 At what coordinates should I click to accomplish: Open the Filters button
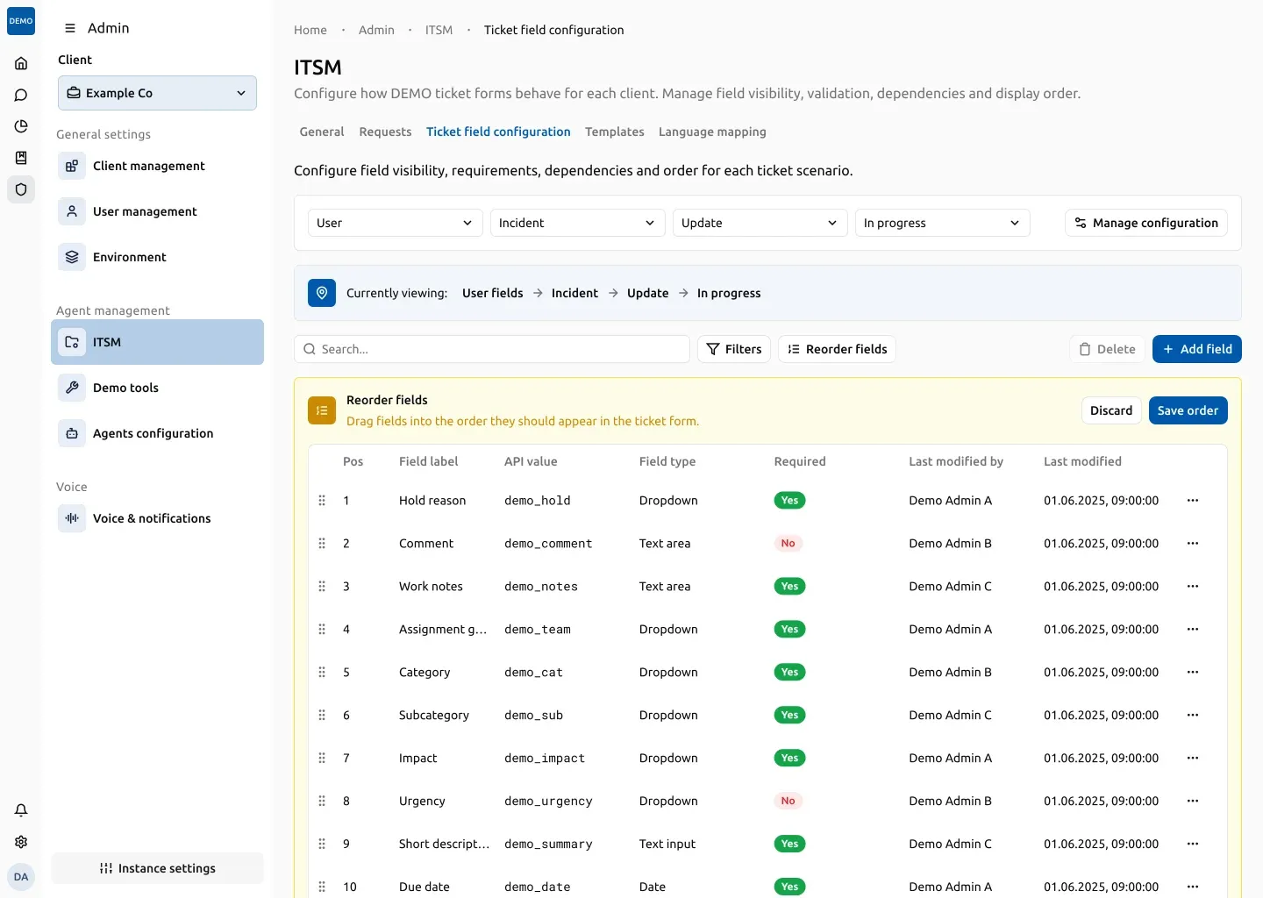coord(734,349)
